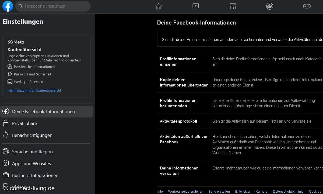Click the Passwort und Sicherheit shield icon
The image size is (323, 194).
tap(10, 74)
